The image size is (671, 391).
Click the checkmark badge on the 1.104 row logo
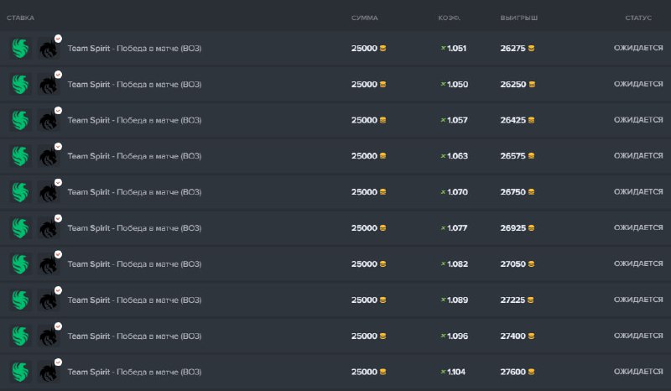58,362
